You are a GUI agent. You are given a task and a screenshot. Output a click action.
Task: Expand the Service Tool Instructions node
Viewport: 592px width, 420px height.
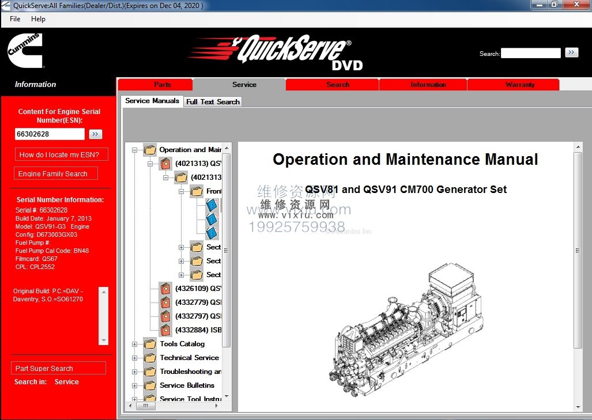point(134,399)
